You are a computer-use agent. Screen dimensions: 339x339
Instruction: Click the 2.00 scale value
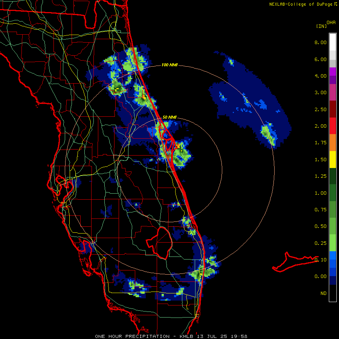click(x=321, y=126)
